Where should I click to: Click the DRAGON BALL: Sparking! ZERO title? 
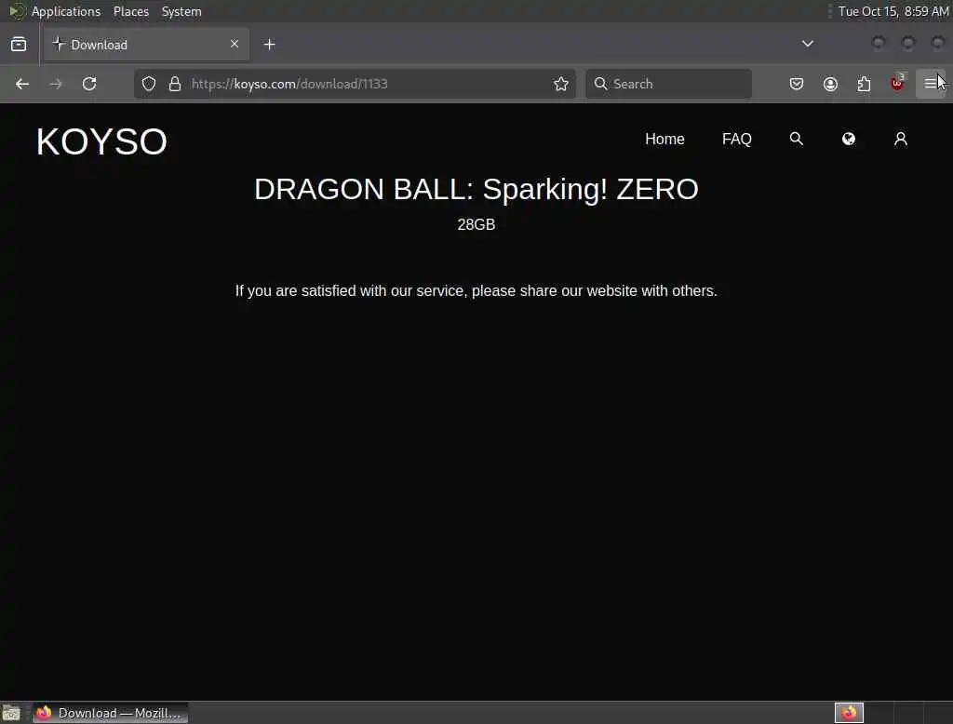pyautogui.click(x=476, y=189)
